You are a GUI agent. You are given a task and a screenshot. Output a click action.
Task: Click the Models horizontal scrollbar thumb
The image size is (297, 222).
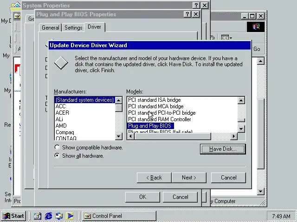coord(173,136)
